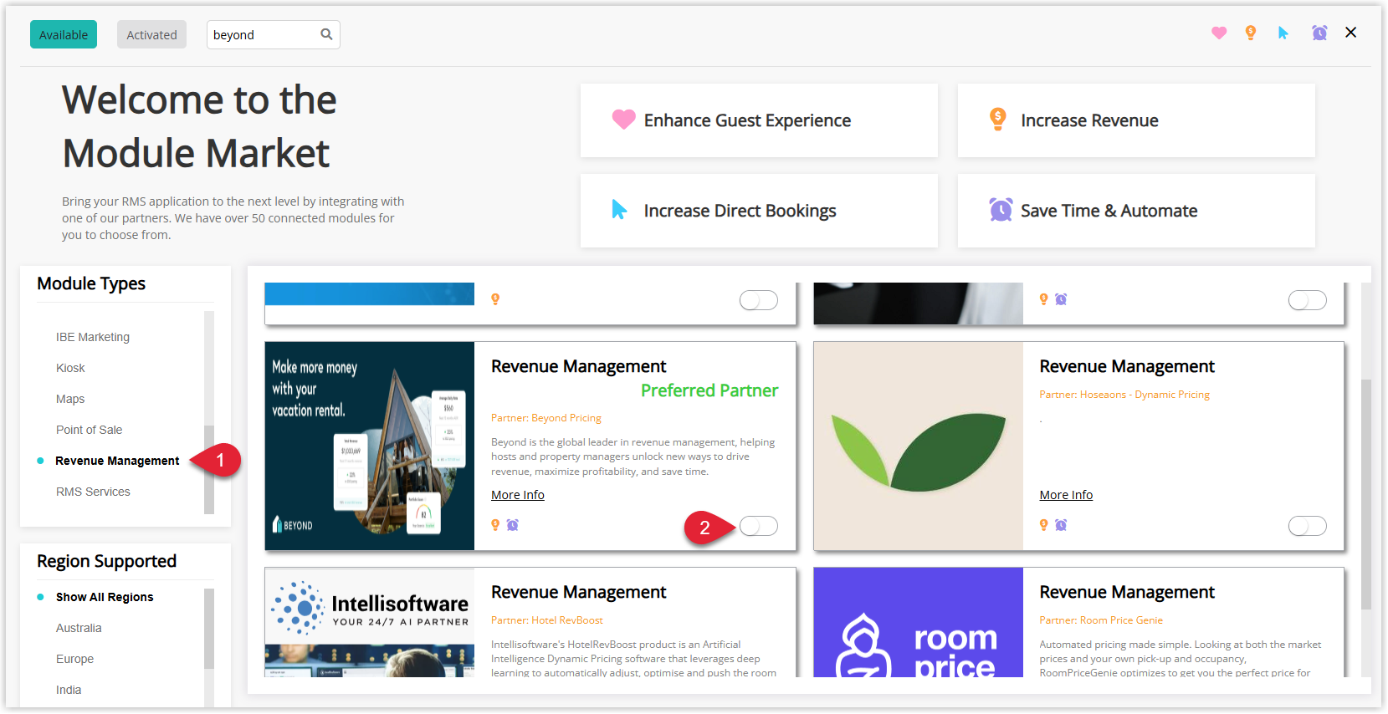Click the Hoseaons green leaf logo thumbnail
This screenshot has width=1388, height=714.
click(919, 446)
